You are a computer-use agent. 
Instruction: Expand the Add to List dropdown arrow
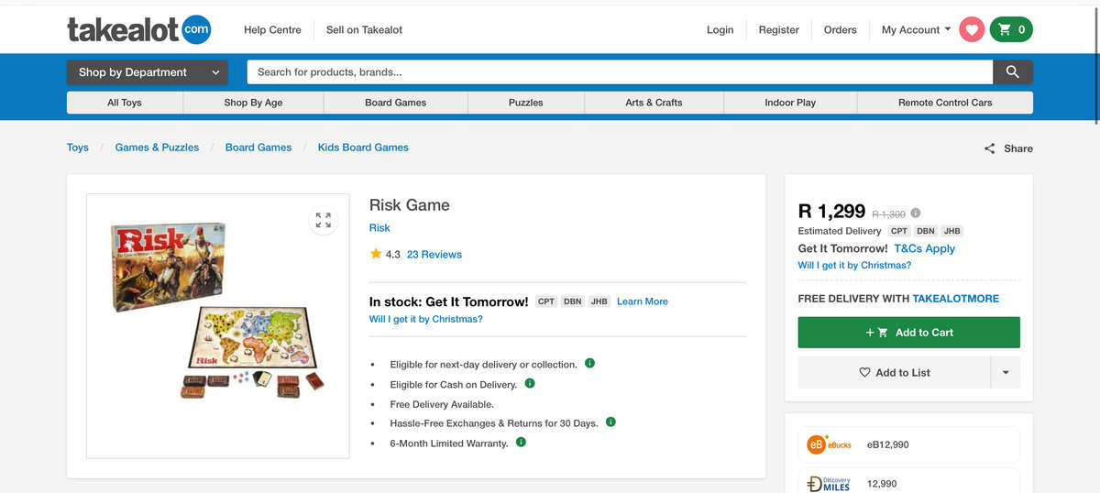(1005, 373)
